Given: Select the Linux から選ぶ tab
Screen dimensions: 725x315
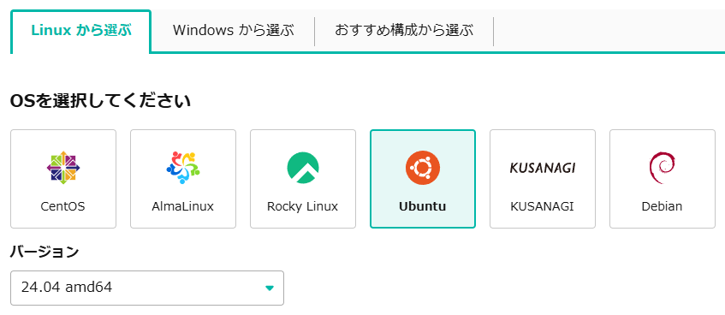Looking at the screenshot, I should [81, 31].
